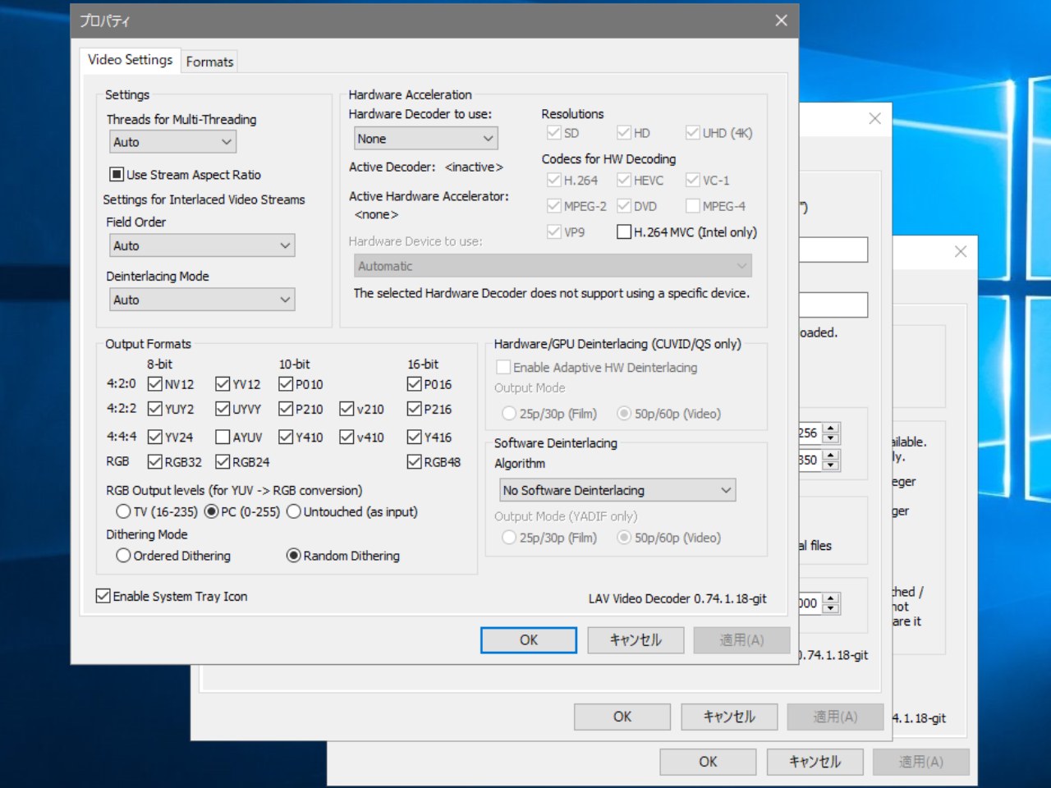Click OK in the second background dialog

622,717
